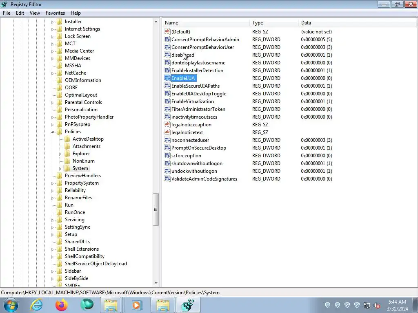
Task: Expand the PropertySystem node
Action: (52, 183)
